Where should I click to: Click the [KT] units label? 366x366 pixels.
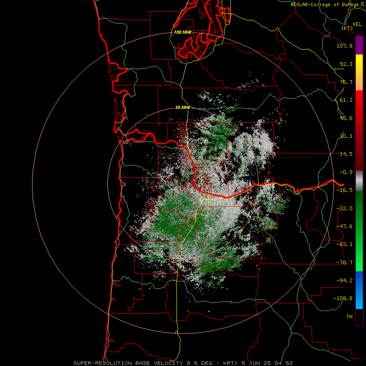pyautogui.click(x=347, y=28)
